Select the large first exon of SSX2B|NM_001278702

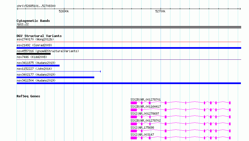[x=134, y=124]
